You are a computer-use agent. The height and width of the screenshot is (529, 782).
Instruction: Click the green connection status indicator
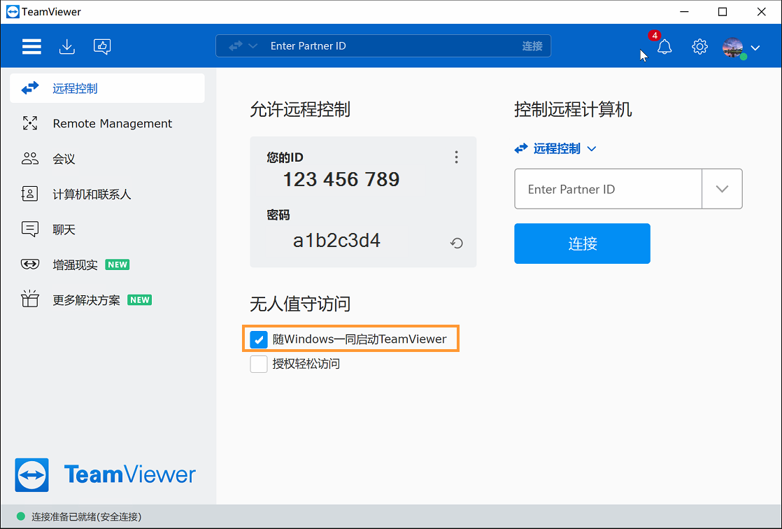[x=21, y=516]
